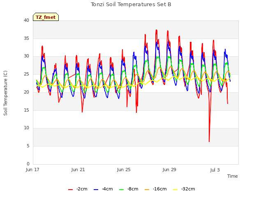This screenshot has height=197, width=263.
Task: Click the 25 y-axis tick label
Action: [x=26, y=74]
